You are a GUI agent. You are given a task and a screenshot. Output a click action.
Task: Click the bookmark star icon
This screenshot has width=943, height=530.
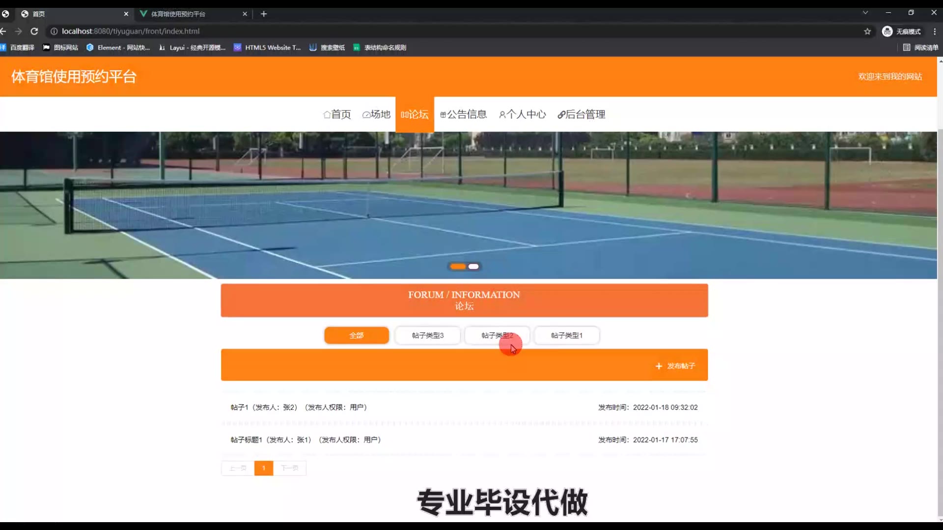pyautogui.click(x=867, y=31)
